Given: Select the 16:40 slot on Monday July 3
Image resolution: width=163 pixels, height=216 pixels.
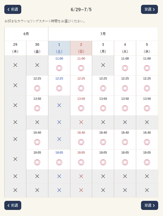Looking at the screenshot, I should (103, 139).
